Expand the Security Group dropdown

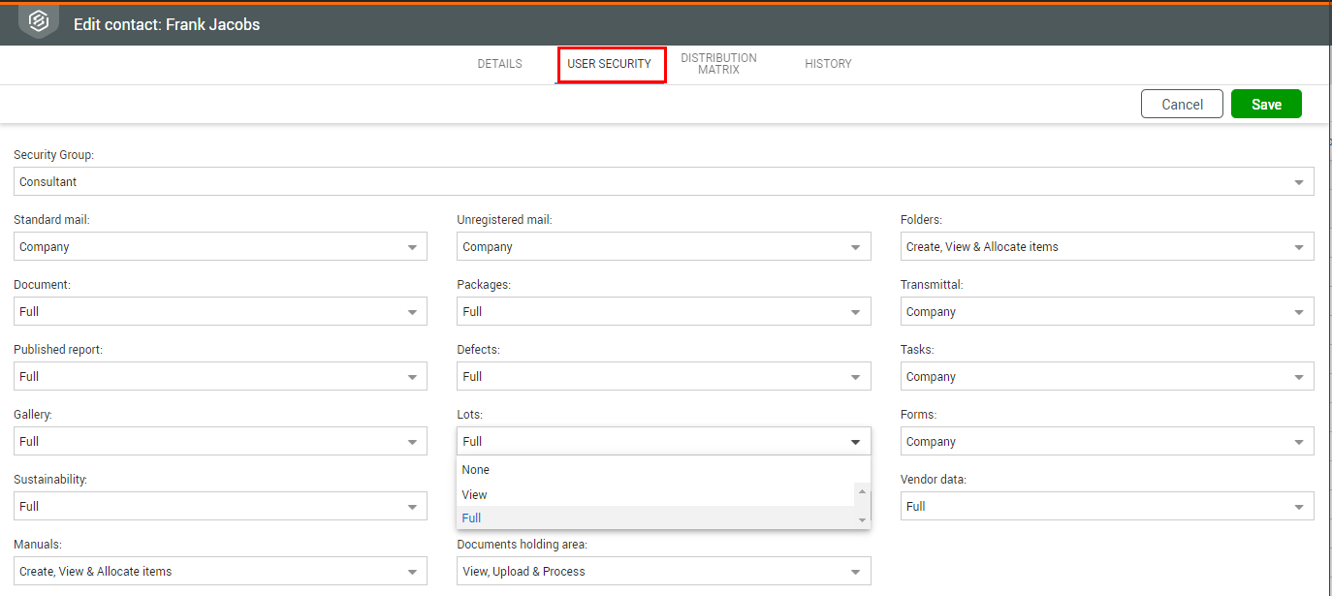[x=663, y=182]
